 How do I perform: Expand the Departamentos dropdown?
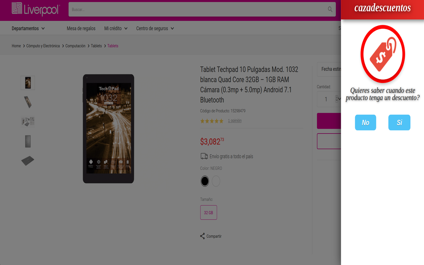(28, 28)
